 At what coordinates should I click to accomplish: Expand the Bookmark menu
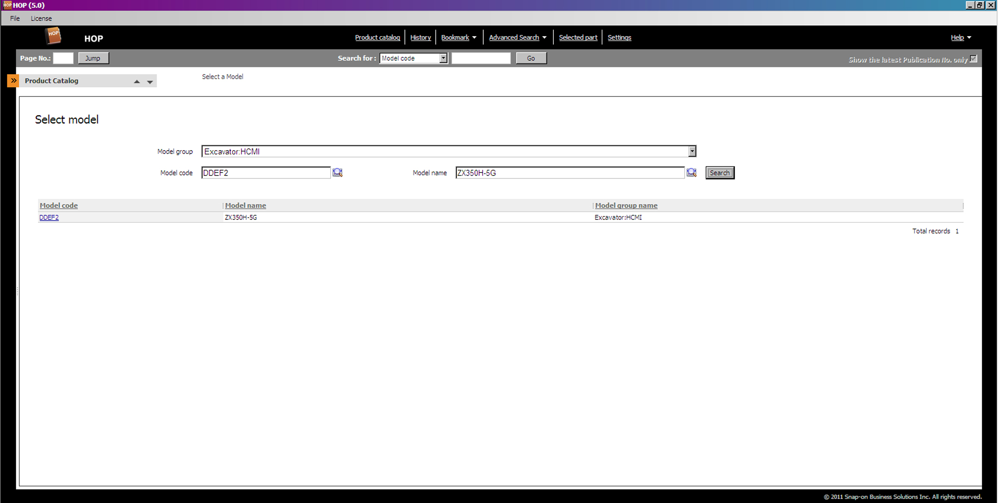(459, 38)
